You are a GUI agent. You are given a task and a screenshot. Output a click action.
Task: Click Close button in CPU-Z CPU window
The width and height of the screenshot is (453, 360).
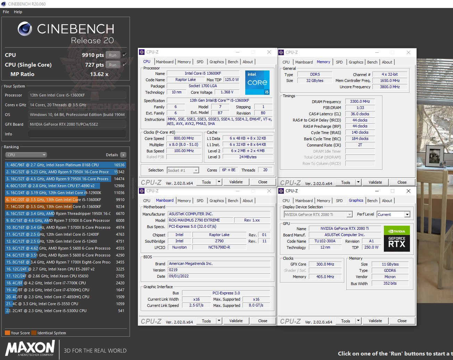coord(263,182)
